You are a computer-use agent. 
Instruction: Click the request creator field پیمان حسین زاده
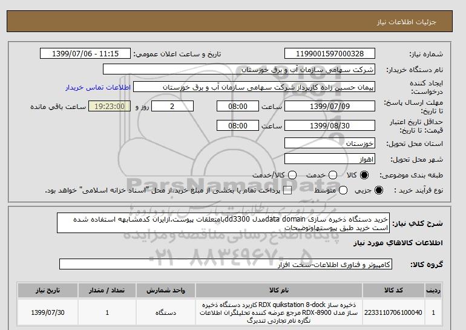pyautogui.click(x=254, y=87)
